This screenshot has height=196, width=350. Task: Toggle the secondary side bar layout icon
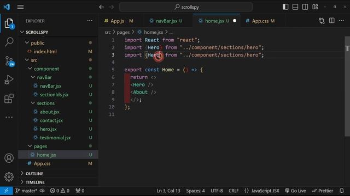305,7
